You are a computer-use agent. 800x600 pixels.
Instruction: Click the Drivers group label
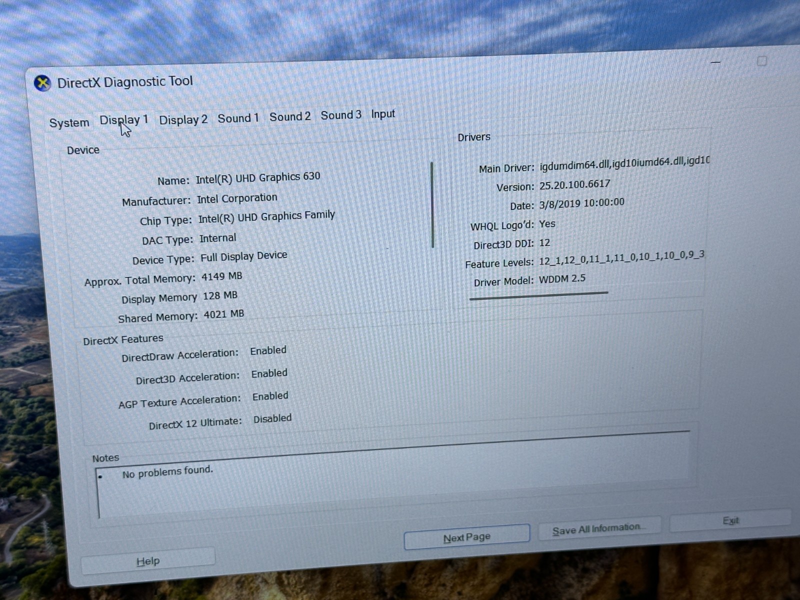click(x=474, y=137)
